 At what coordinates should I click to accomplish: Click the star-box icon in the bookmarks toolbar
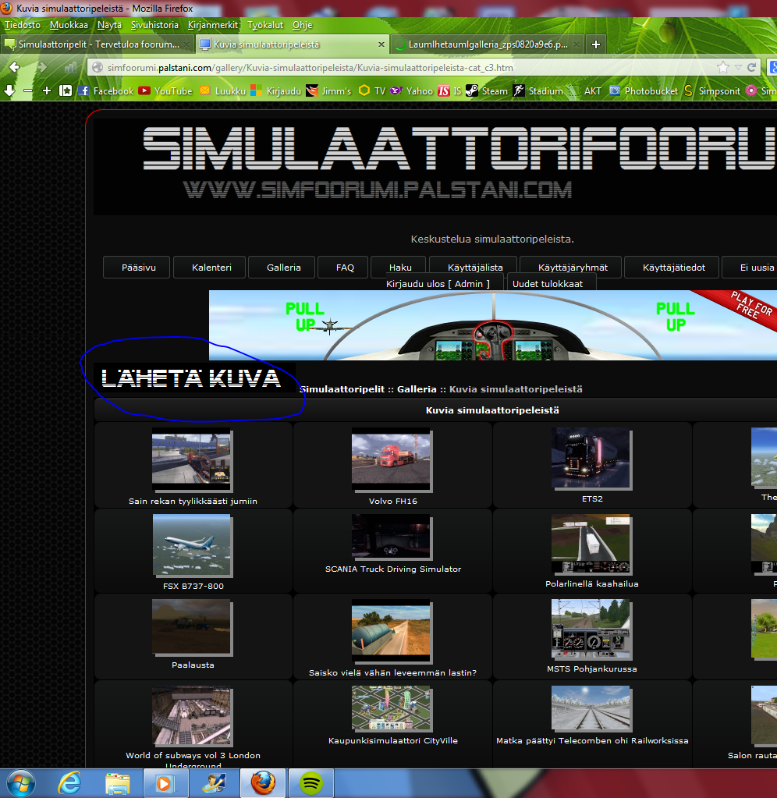point(66,90)
